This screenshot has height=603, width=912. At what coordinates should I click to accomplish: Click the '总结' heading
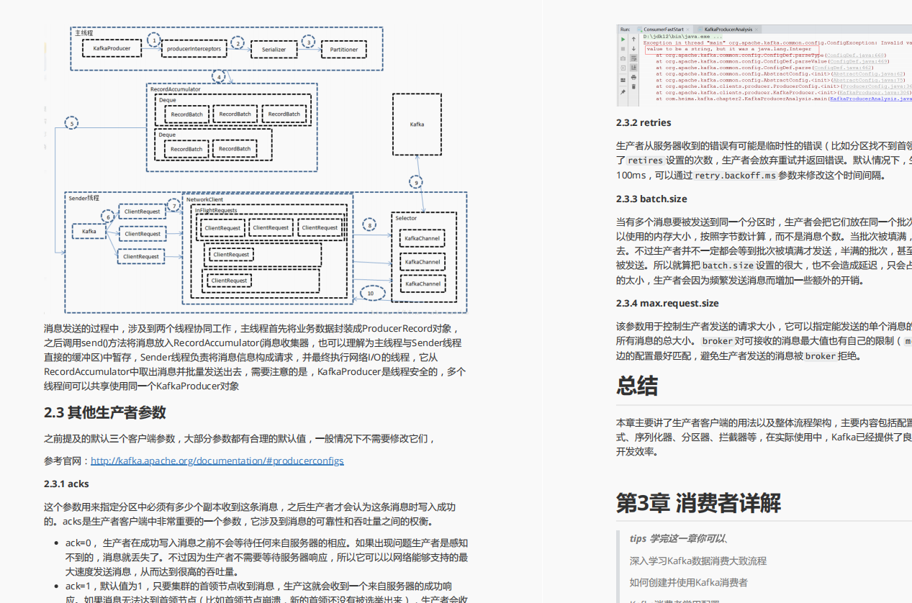coord(637,386)
